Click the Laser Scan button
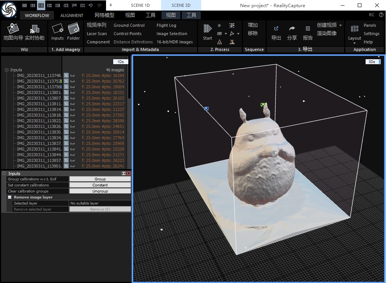Image resolution: width=386 pixels, height=283 pixels. coord(97,34)
